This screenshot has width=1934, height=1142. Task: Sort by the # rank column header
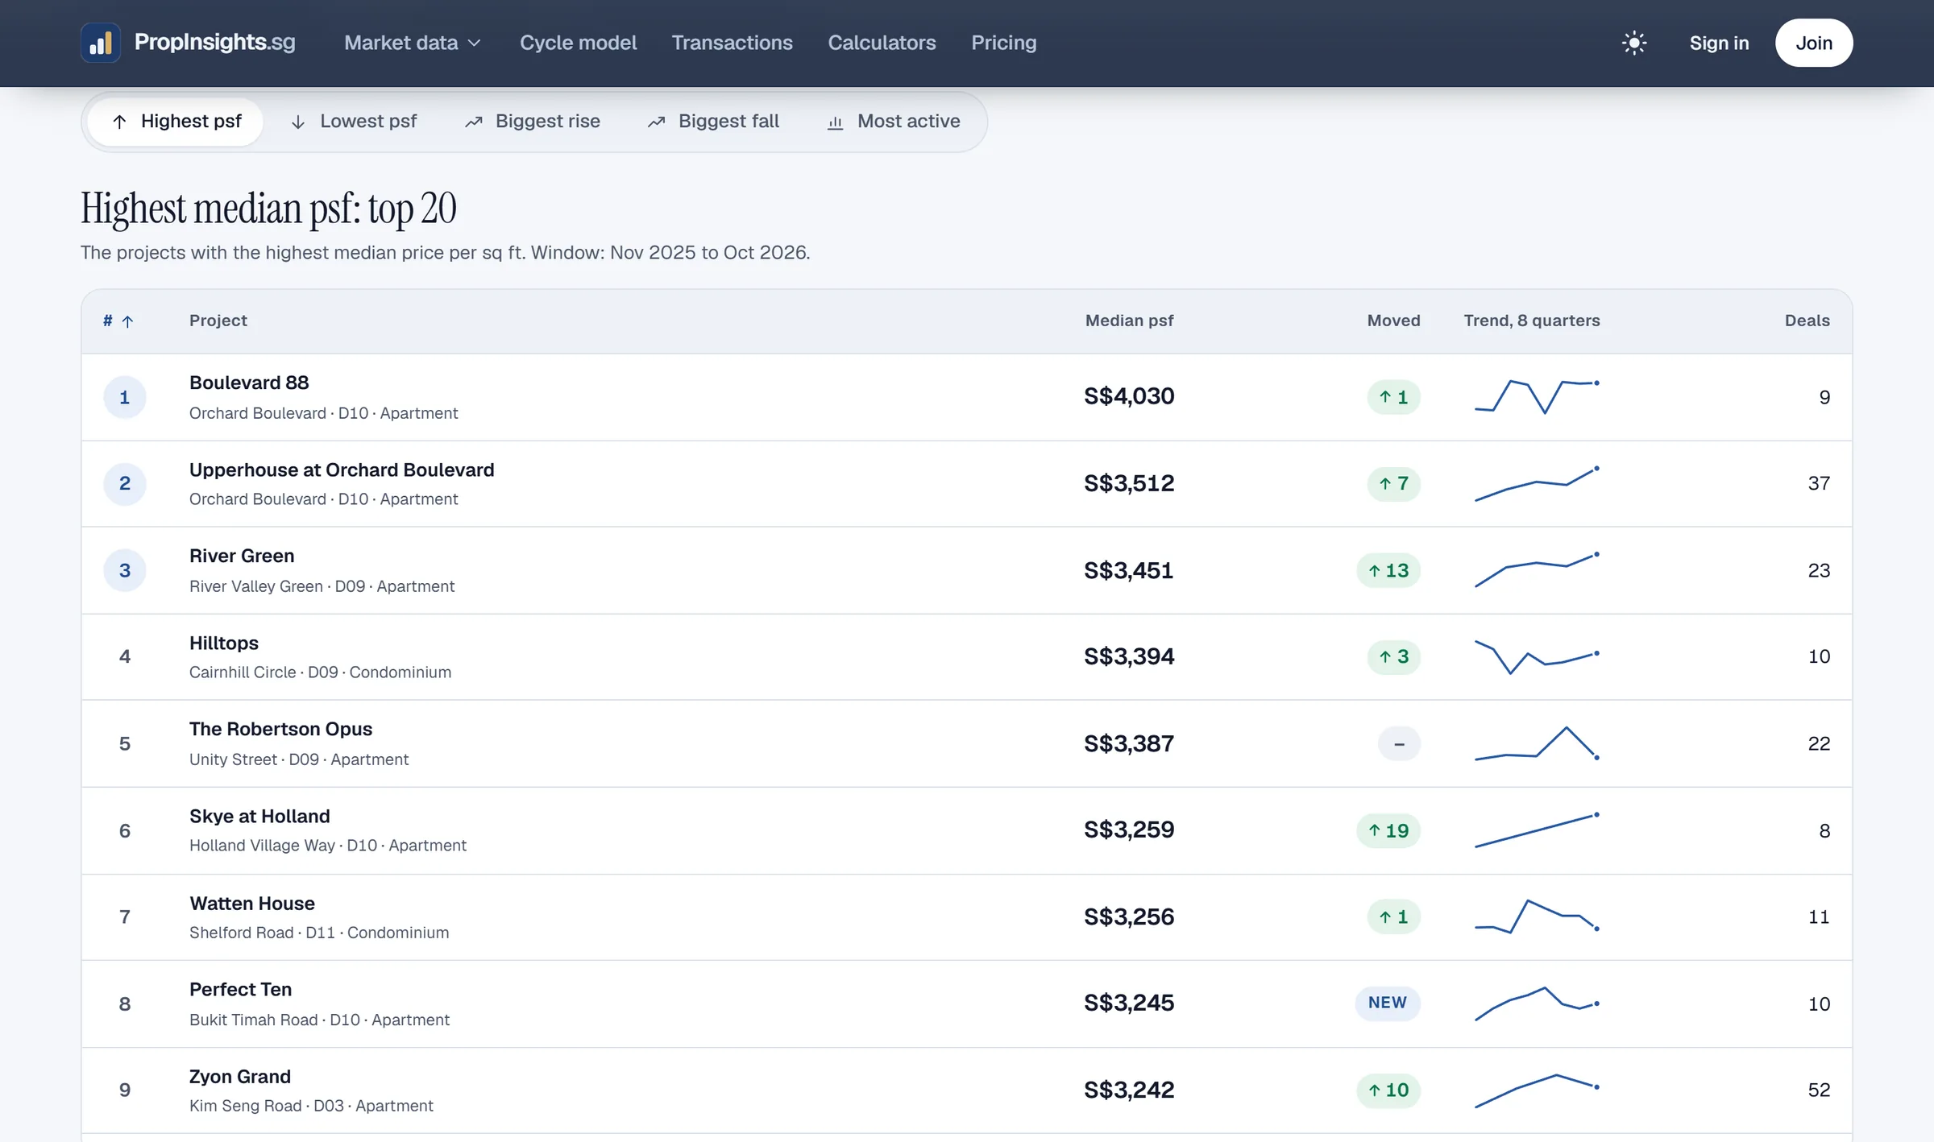click(x=118, y=321)
